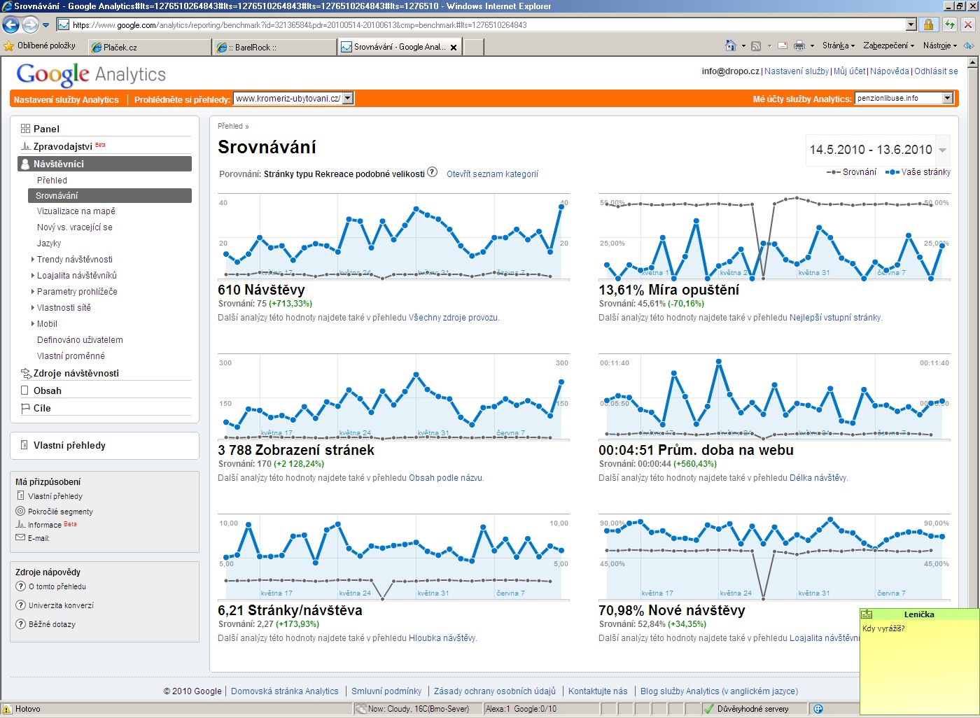The height and width of the screenshot is (718, 980).
Task: Switch to the BarelRock tab
Action: [x=275, y=47]
